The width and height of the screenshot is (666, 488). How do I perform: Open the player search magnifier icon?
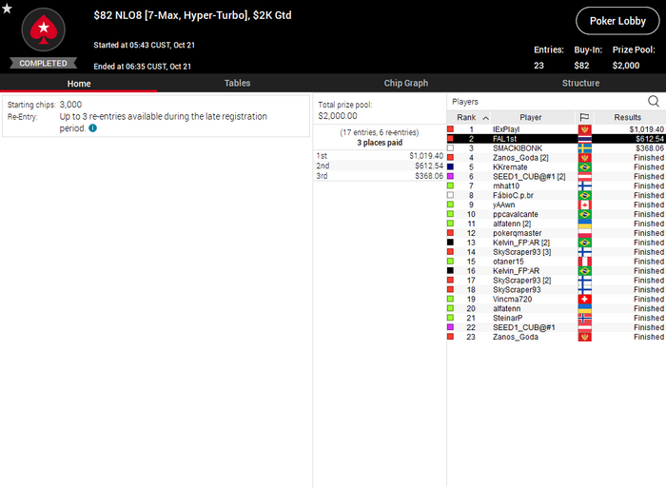point(654,101)
